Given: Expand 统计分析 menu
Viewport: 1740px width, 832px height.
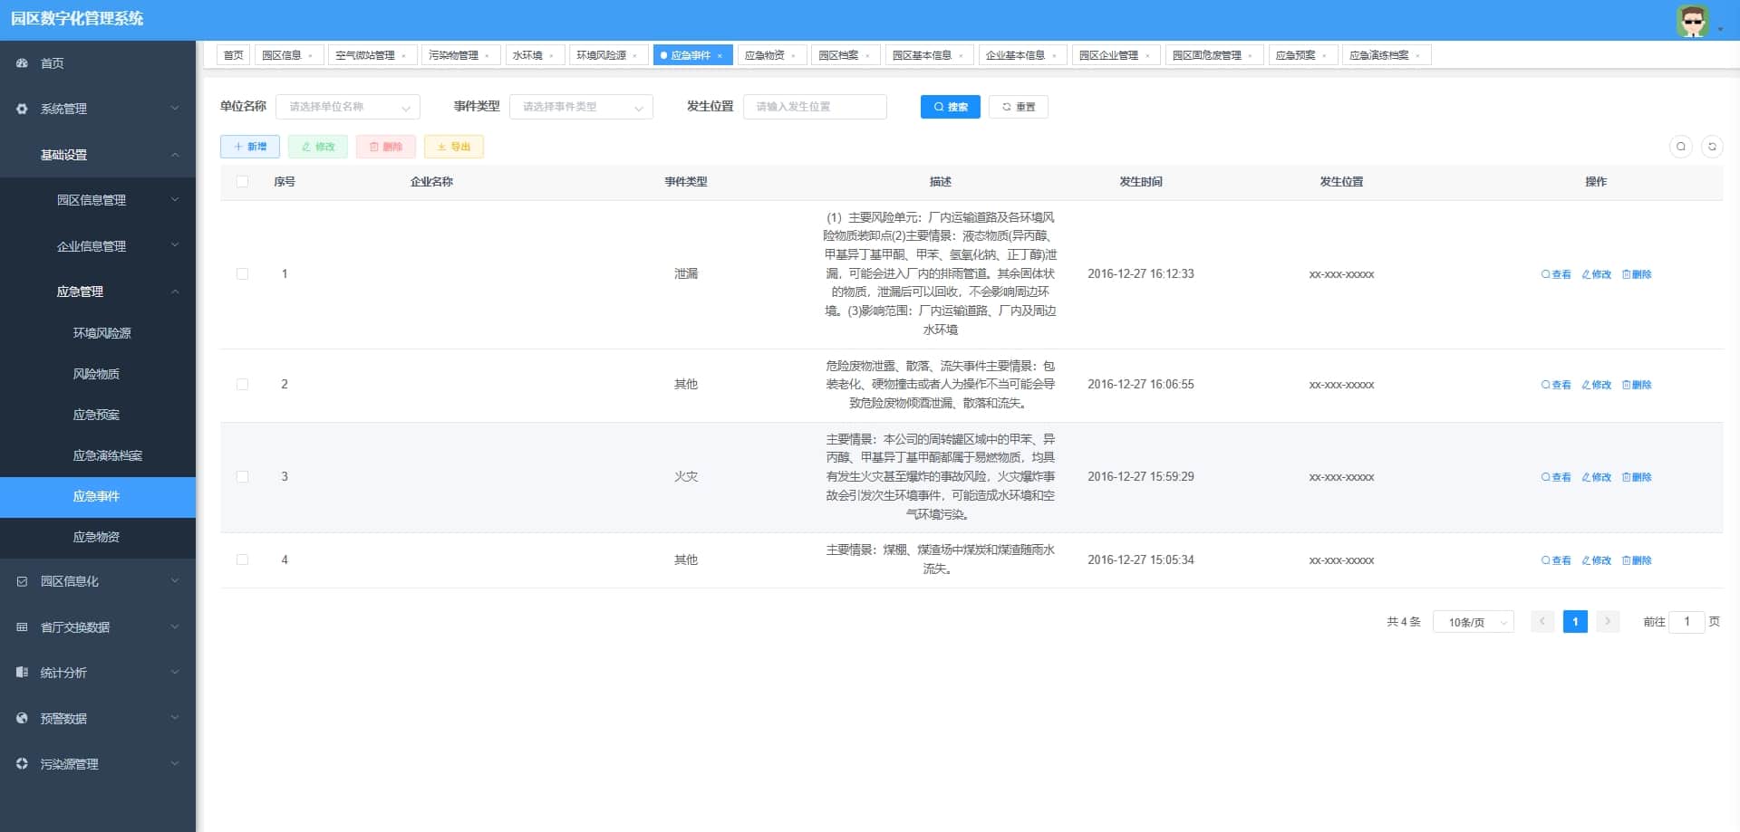Looking at the screenshot, I should 98,673.
